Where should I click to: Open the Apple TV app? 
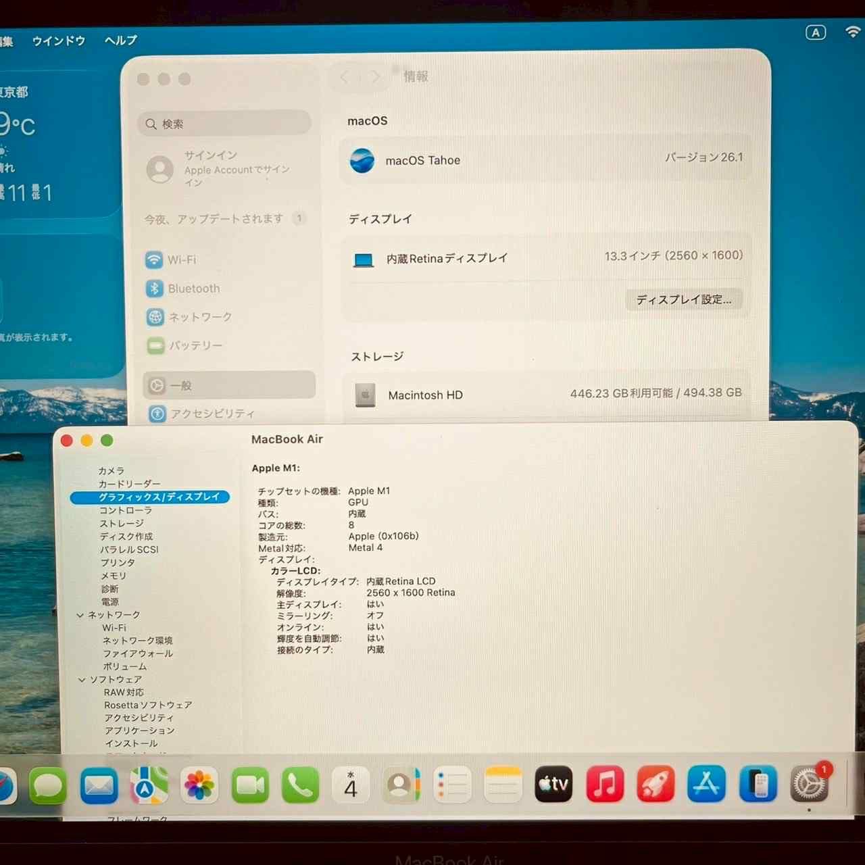[553, 785]
